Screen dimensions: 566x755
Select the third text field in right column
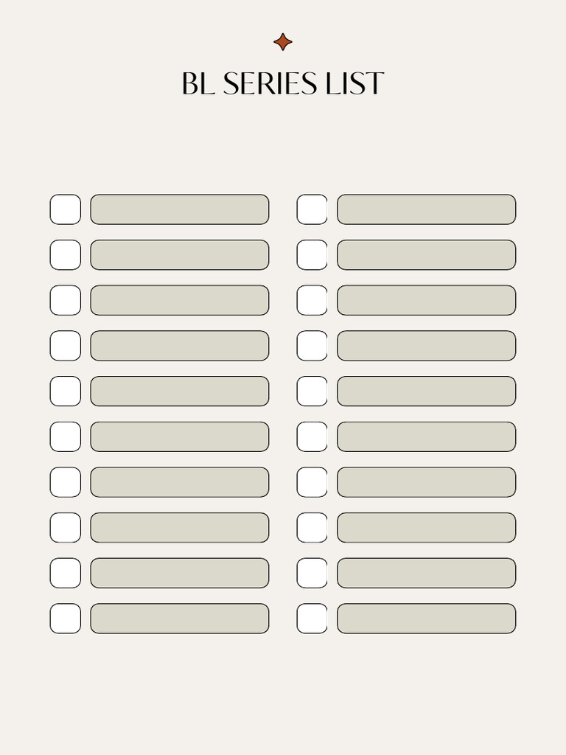click(x=427, y=300)
